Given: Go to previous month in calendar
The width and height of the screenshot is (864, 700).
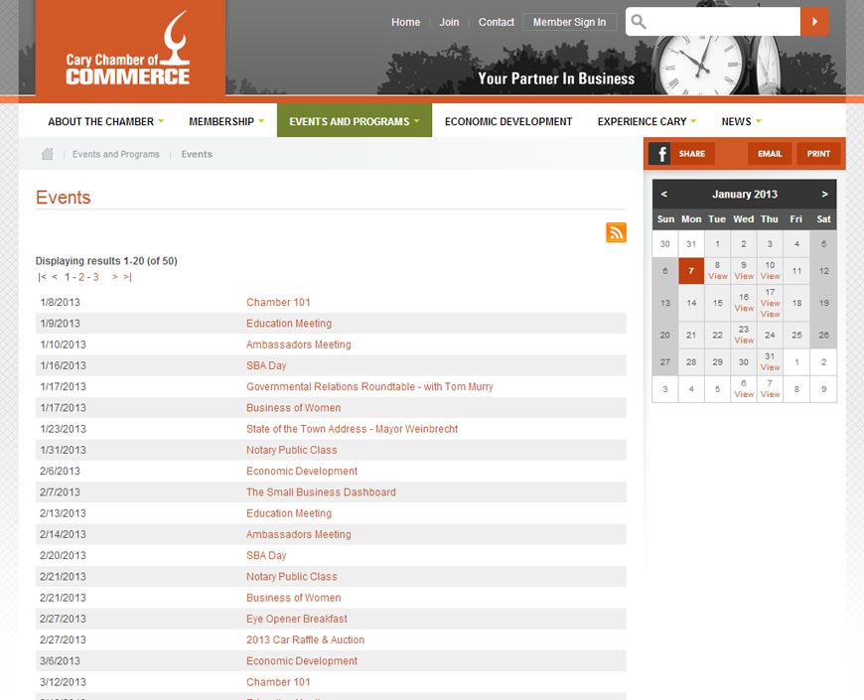Looking at the screenshot, I should [x=664, y=194].
